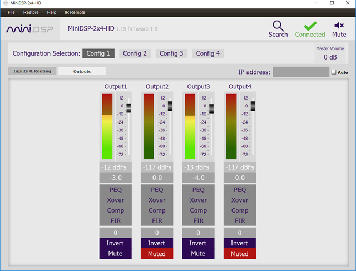Image resolution: width=356 pixels, height=271 pixels.
Task: Open FIR for Output1
Action: pos(116,221)
